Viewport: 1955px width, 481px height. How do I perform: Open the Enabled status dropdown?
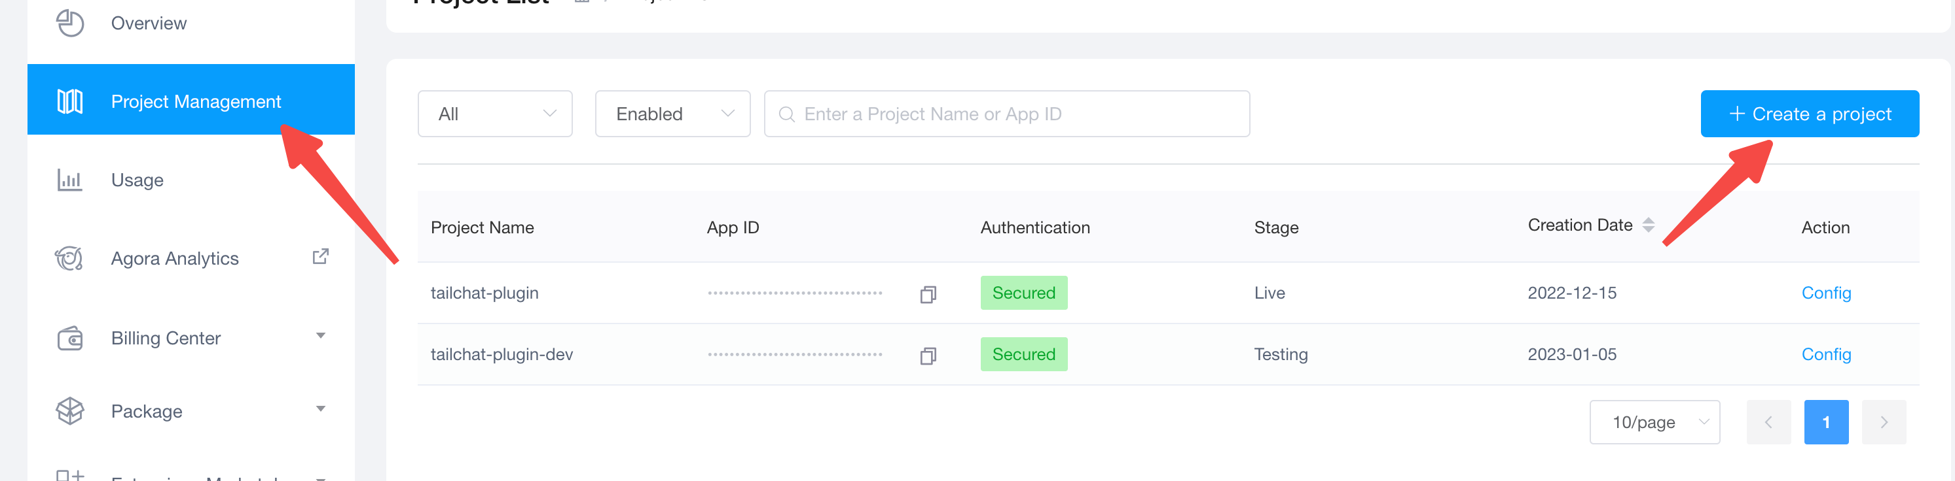672,114
